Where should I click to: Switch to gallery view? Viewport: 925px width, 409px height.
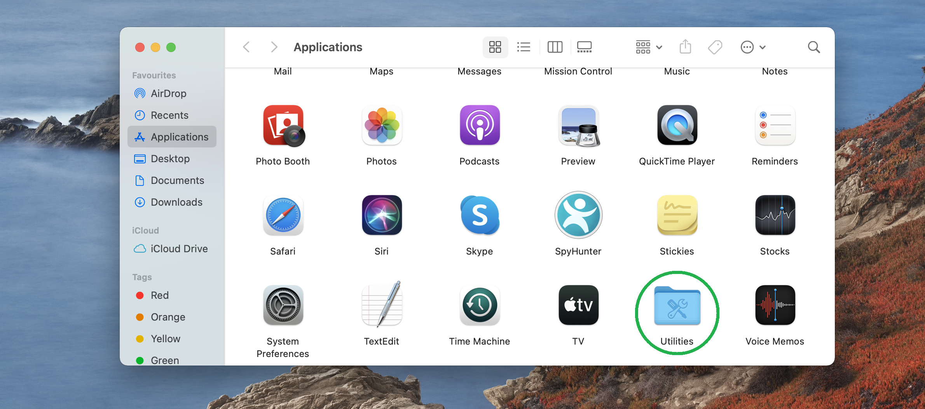click(x=584, y=47)
